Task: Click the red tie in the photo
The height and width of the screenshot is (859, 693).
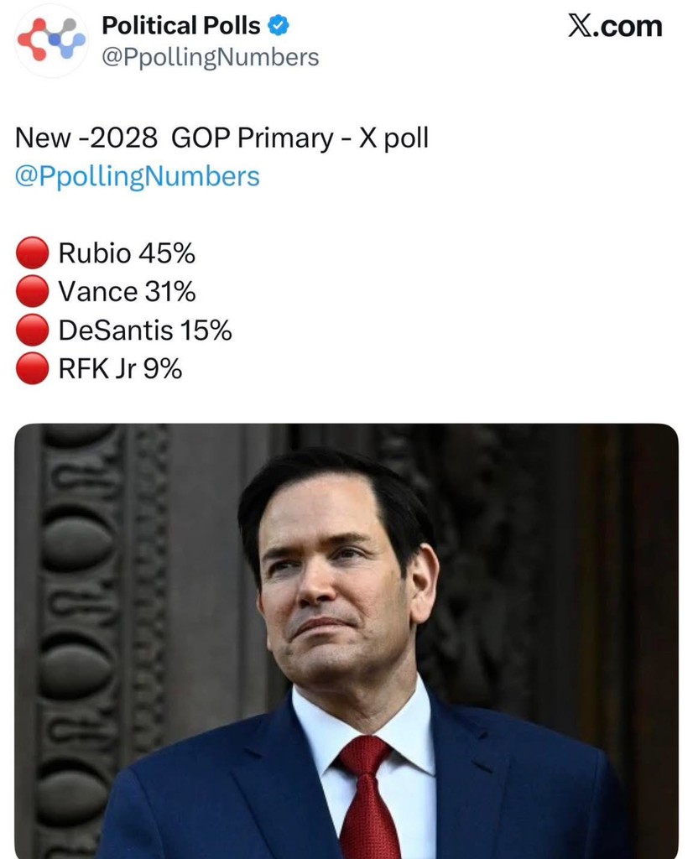Action: (367, 797)
